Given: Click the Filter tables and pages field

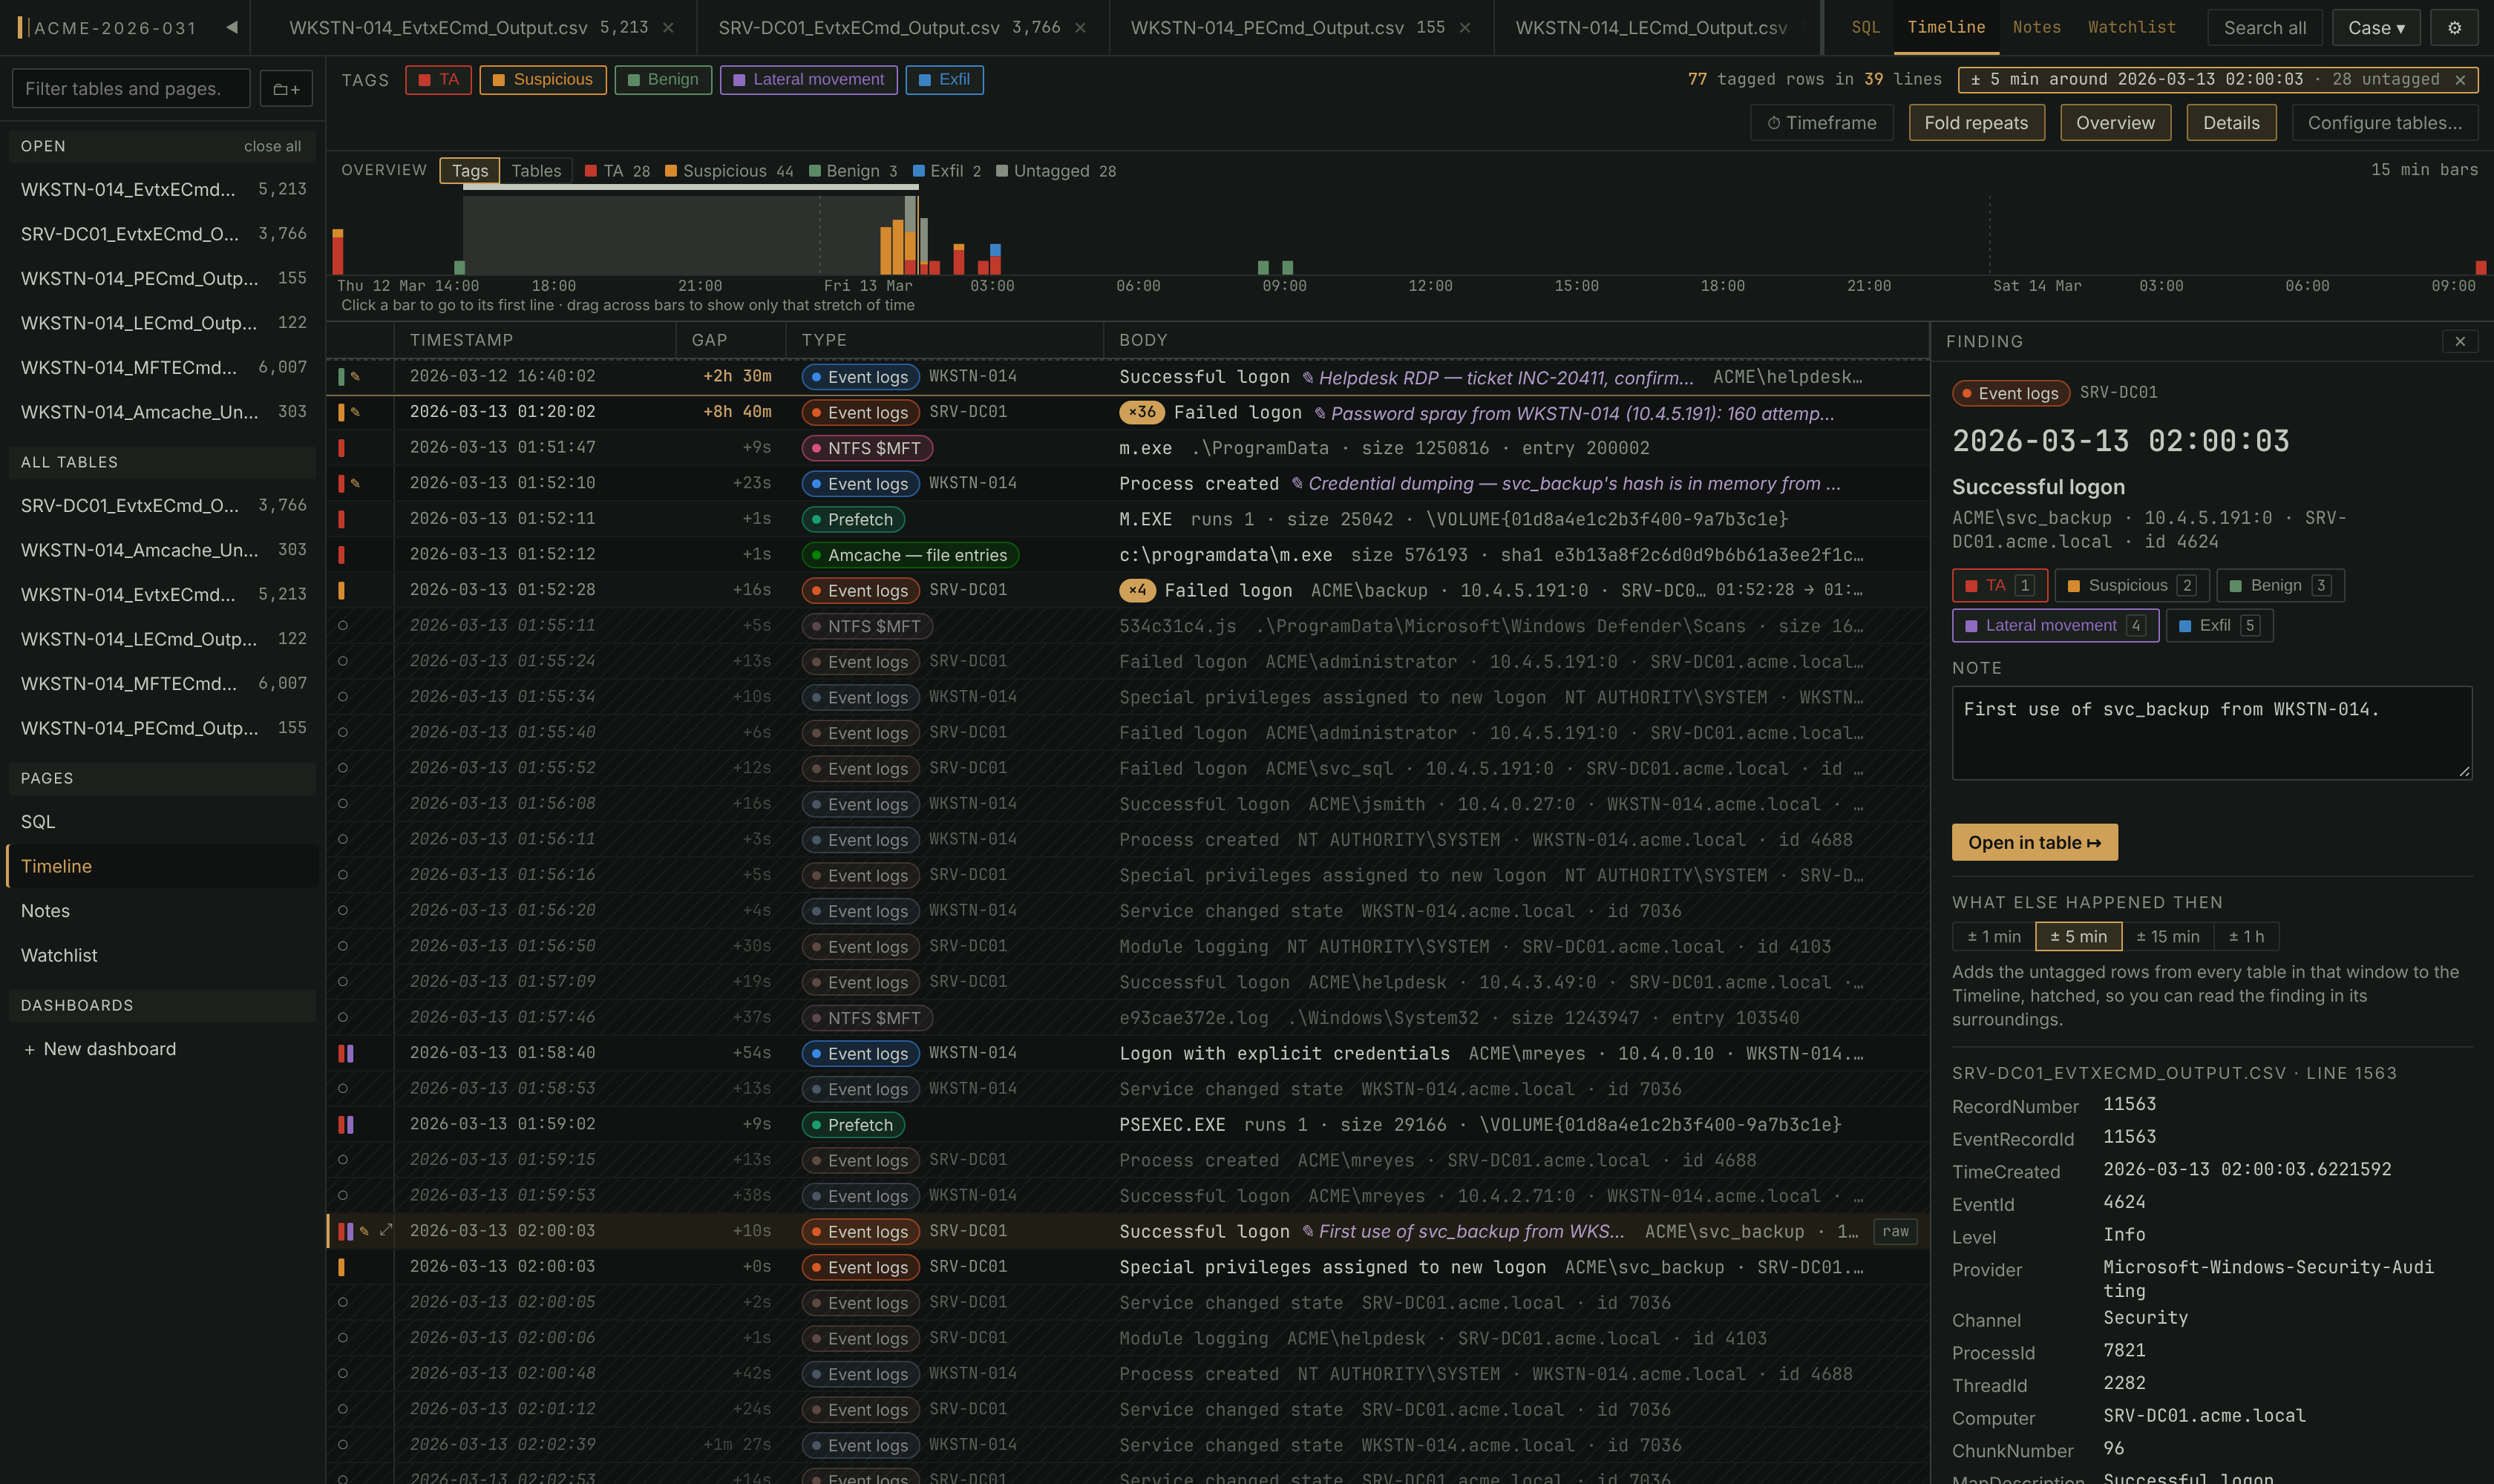Looking at the screenshot, I should 131,89.
